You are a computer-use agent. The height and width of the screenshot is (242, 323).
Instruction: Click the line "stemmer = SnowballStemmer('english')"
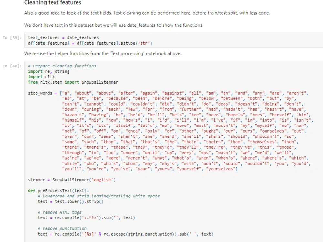click(72, 180)
